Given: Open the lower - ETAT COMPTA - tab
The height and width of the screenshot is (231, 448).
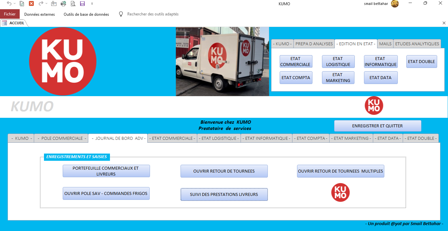Looking at the screenshot, I should click(311, 138).
